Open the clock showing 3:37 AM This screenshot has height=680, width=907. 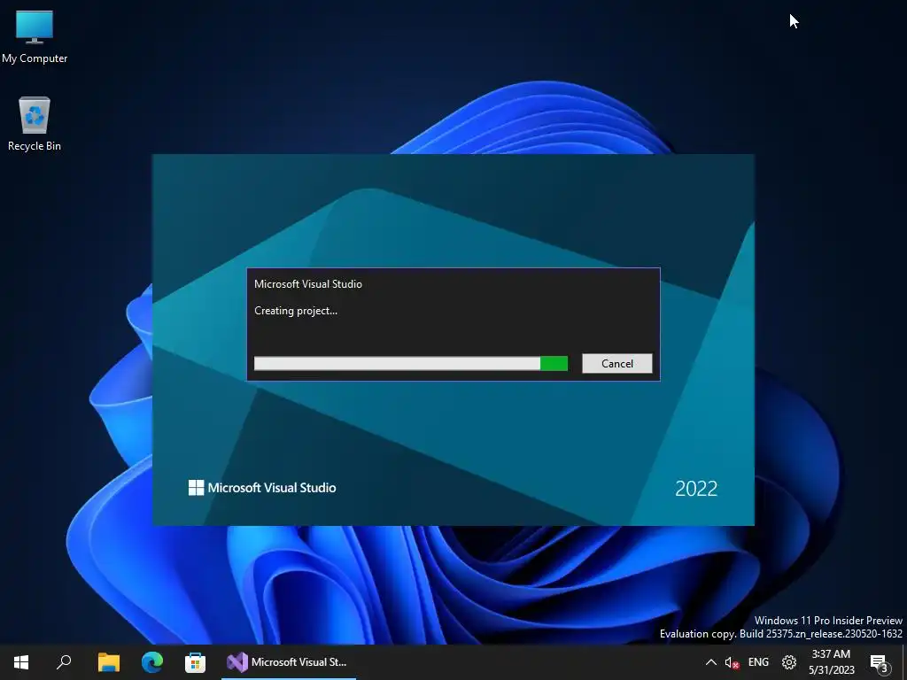pos(831,662)
